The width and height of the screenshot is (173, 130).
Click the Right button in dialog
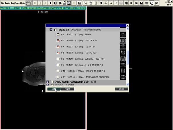click(x=67, y=89)
